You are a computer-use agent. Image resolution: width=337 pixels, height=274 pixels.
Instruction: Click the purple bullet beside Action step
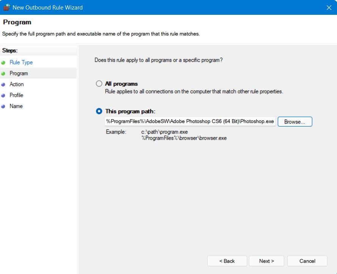pyautogui.click(x=3, y=84)
